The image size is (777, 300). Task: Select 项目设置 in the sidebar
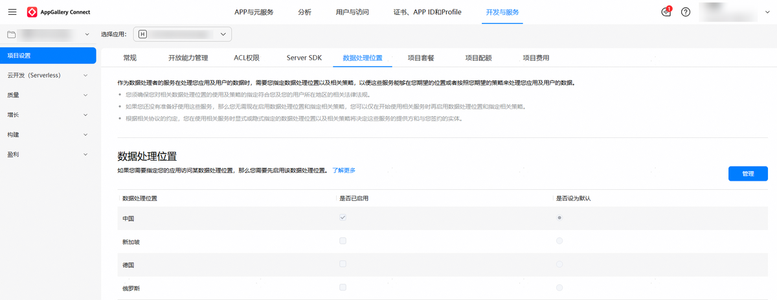tap(48, 56)
